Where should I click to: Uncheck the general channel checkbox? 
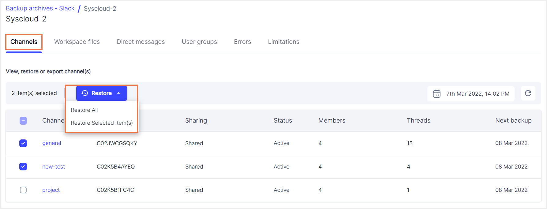point(23,143)
